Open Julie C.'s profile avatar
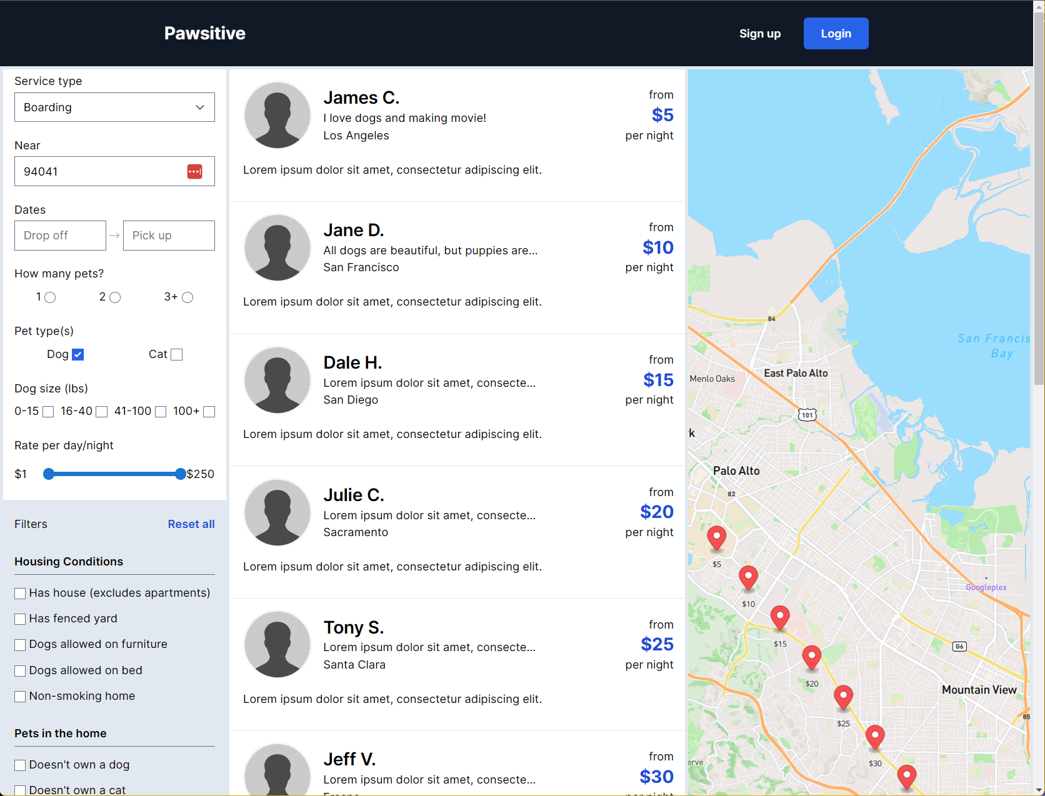 click(277, 513)
